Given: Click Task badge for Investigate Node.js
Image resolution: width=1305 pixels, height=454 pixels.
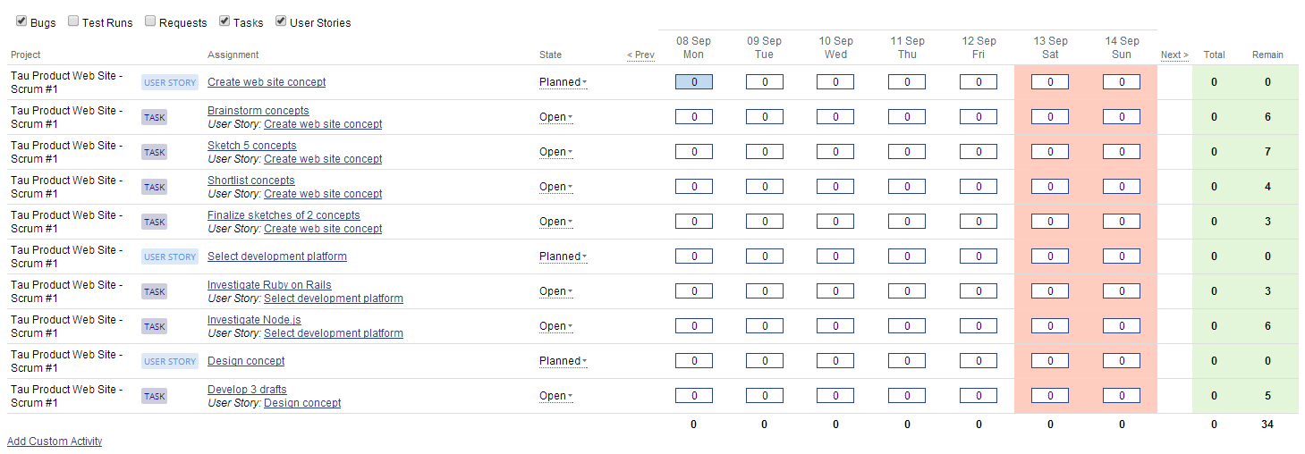Looking at the screenshot, I should pos(155,326).
